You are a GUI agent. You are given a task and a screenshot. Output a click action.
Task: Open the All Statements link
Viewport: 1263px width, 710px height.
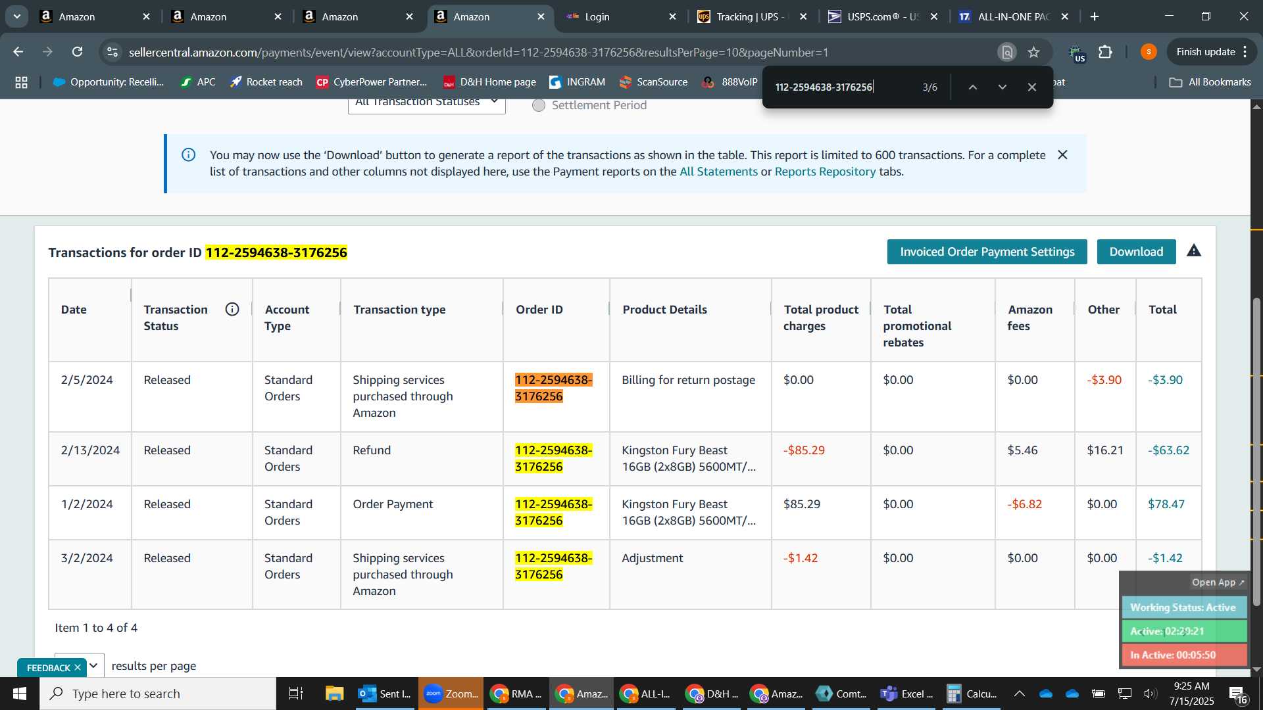718,172
